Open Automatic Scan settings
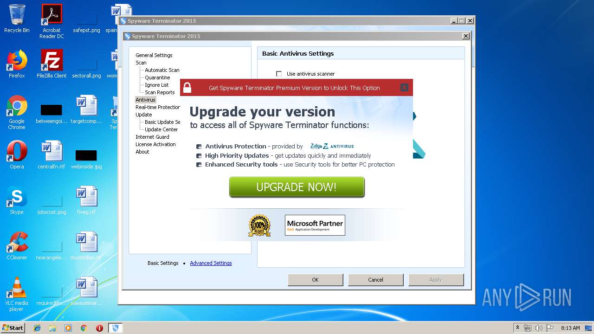Viewport: 594px width, 334px height. pos(162,70)
